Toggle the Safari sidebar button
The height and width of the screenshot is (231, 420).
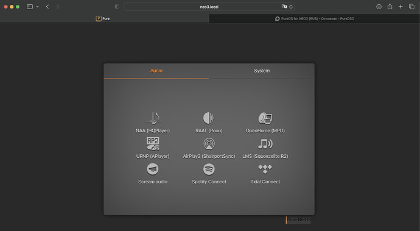coord(30,7)
